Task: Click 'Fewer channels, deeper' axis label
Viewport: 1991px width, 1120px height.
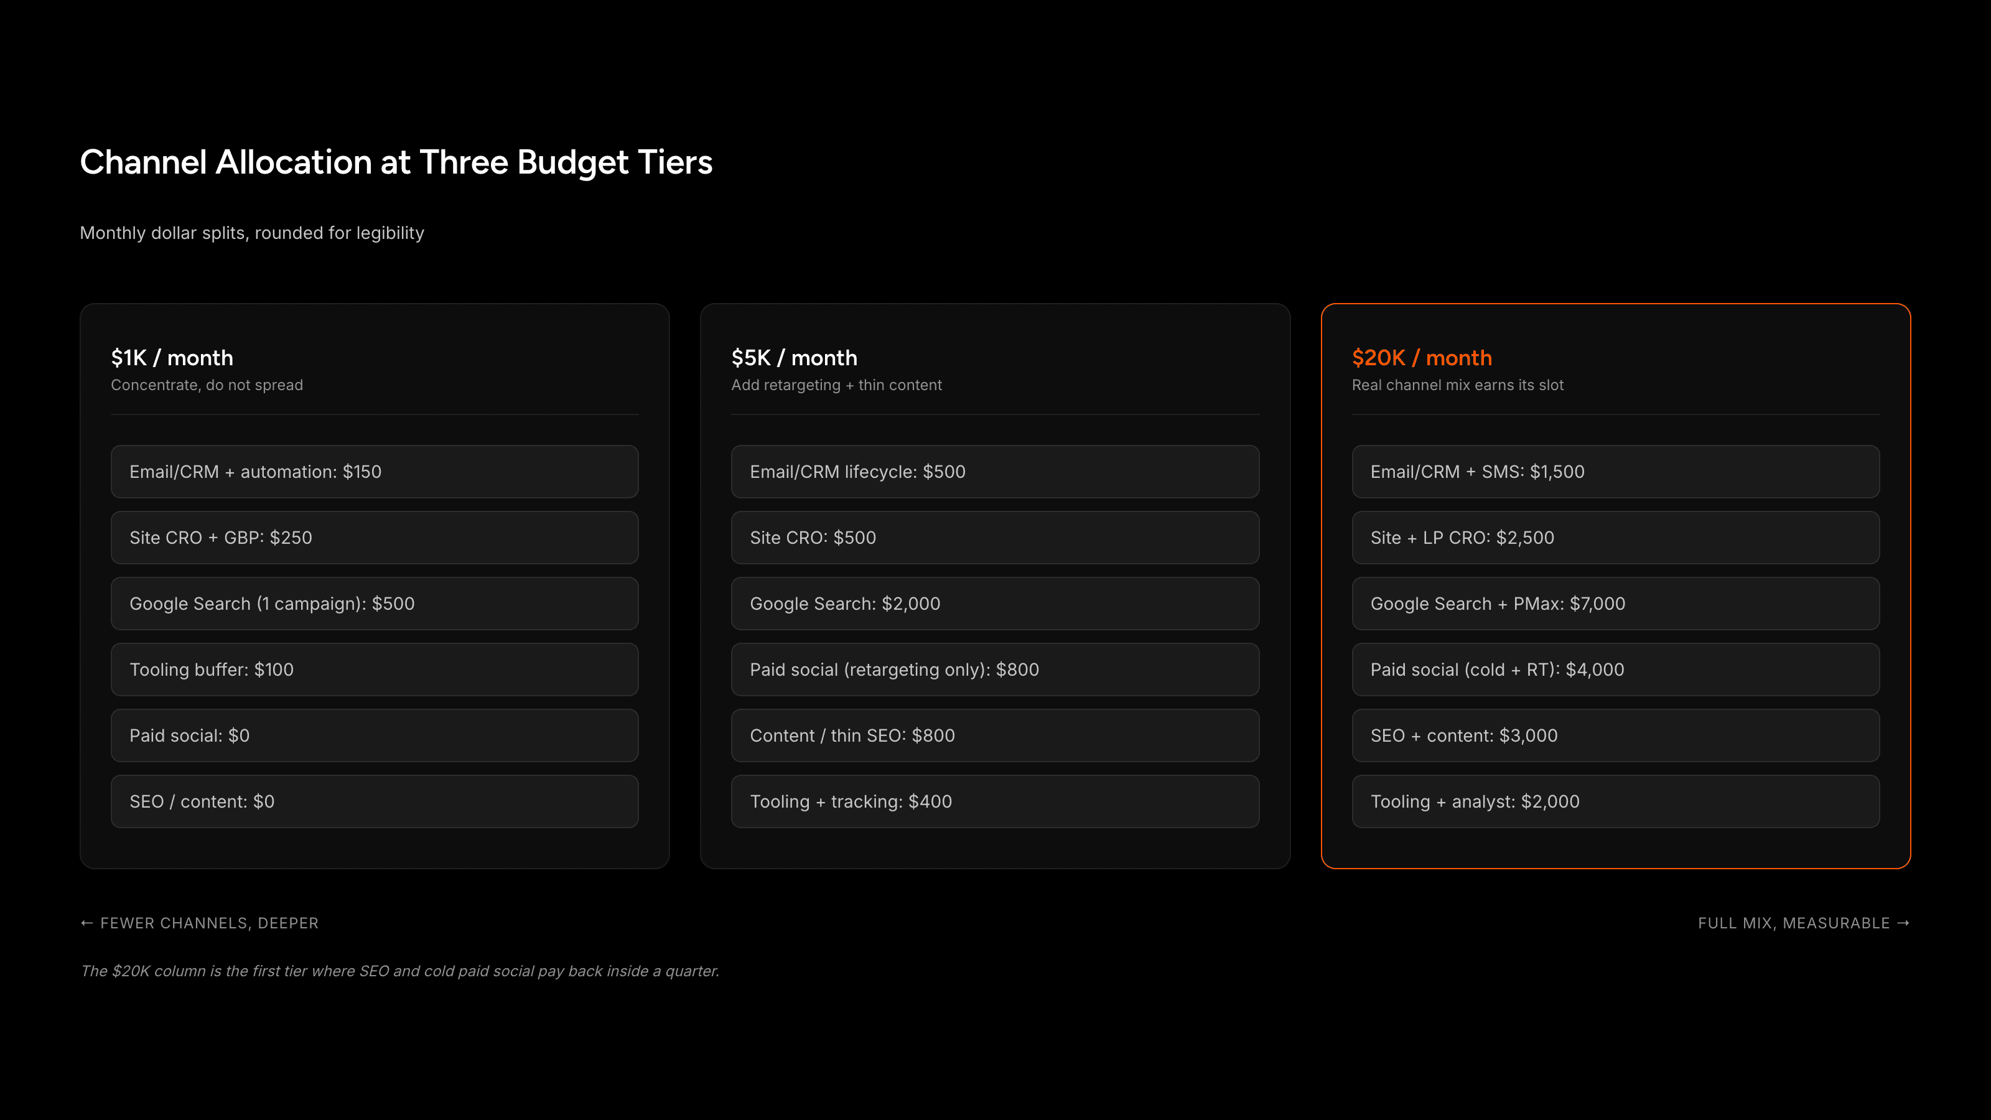Action: tap(199, 923)
